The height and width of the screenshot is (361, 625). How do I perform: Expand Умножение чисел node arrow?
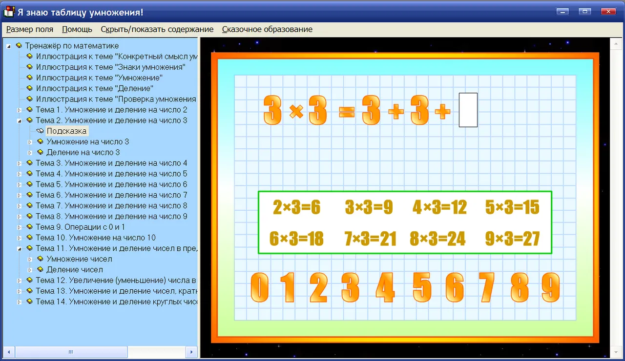30,259
